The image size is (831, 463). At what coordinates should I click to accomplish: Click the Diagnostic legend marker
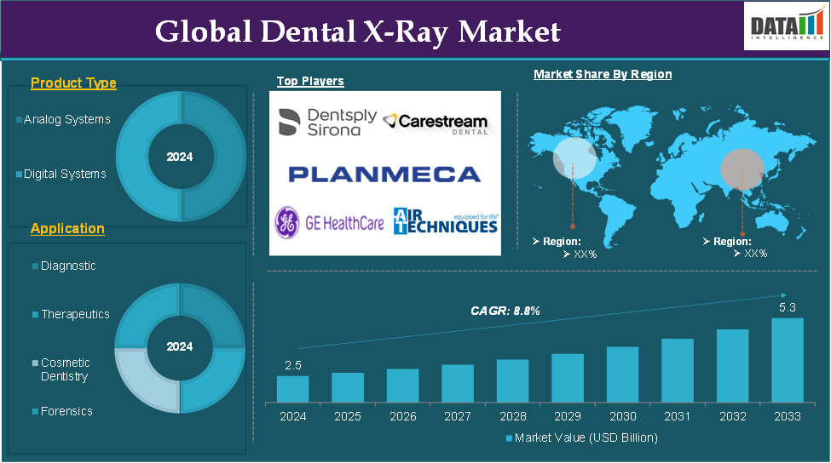click(x=36, y=266)
